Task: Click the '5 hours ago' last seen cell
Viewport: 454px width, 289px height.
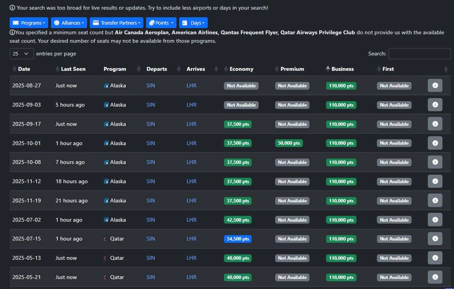Action: 70,105
